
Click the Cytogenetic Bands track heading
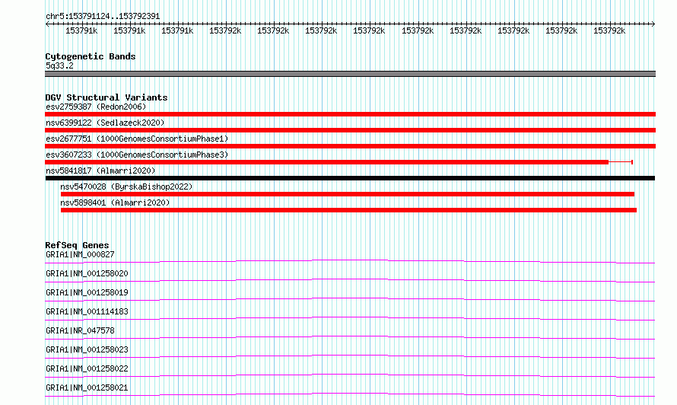pos(91,56)
